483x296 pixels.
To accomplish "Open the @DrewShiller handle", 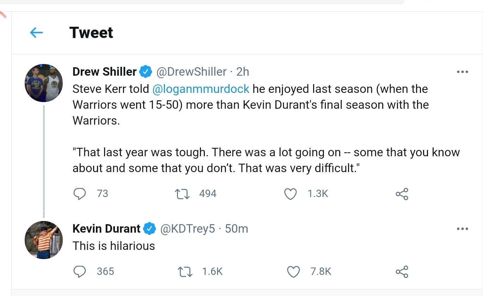I will (191, 72).
